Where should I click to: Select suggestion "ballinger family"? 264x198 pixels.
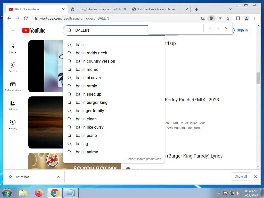pos(114,111)
